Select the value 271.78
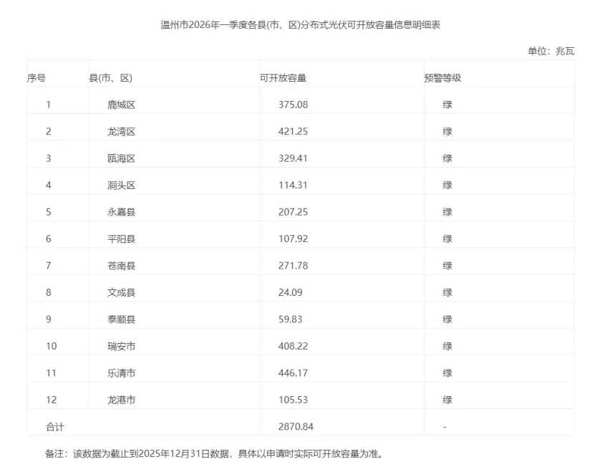This screenshot has width=594, height=472. tap(293, 266)
